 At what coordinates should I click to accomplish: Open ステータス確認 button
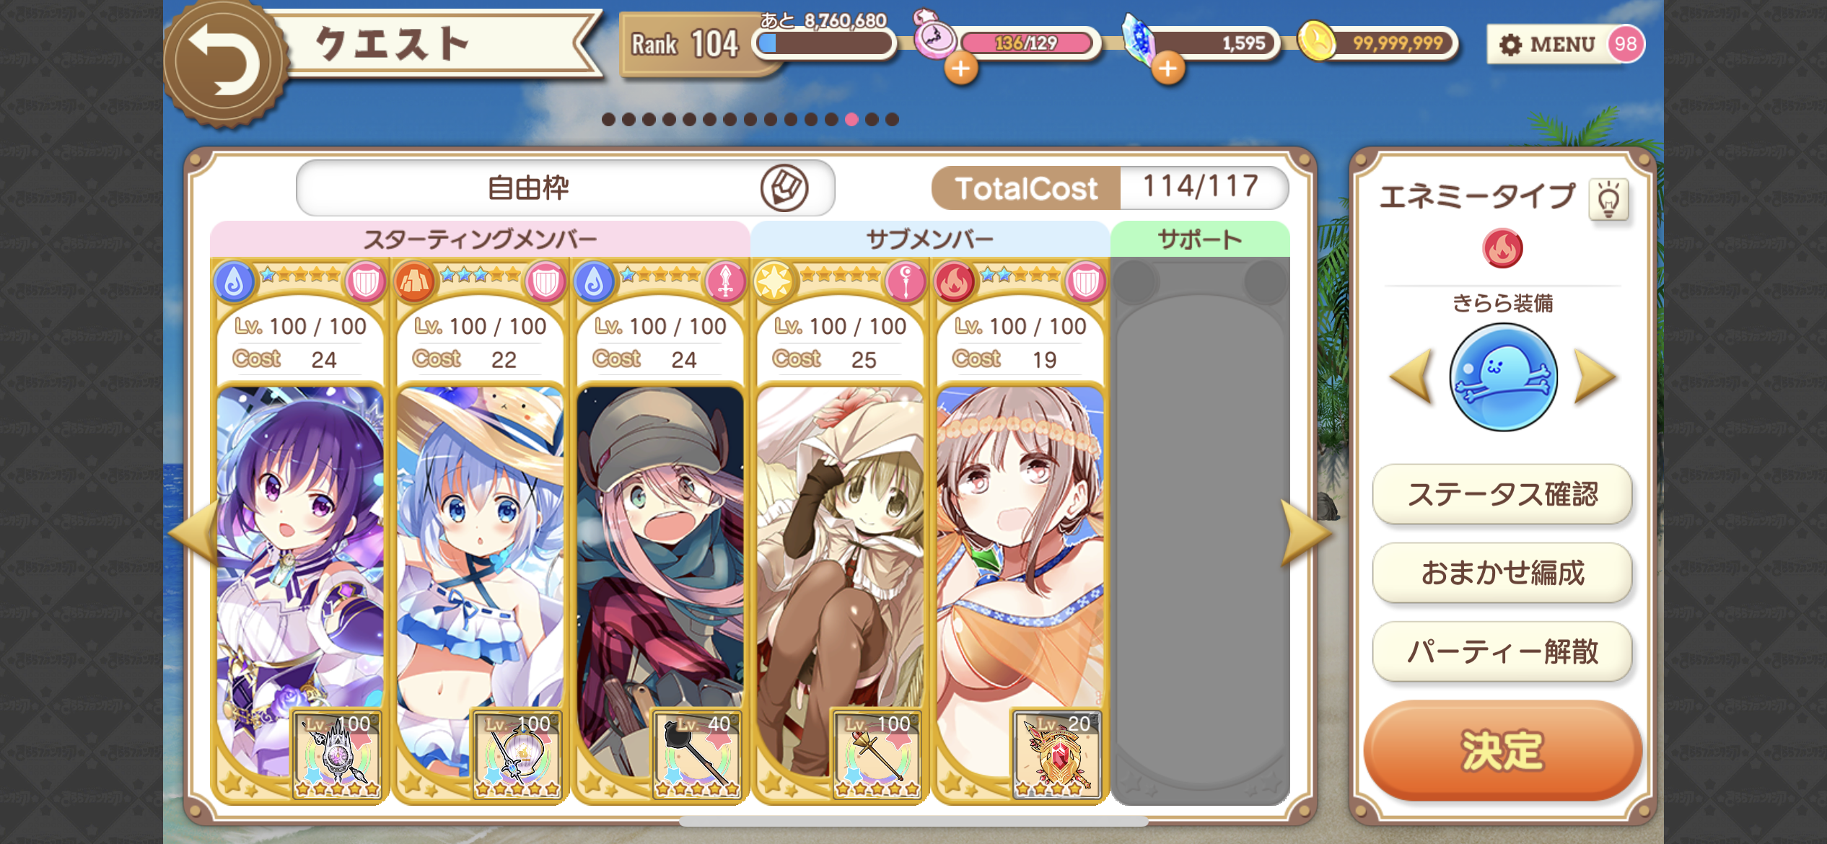coord(1502,495)
